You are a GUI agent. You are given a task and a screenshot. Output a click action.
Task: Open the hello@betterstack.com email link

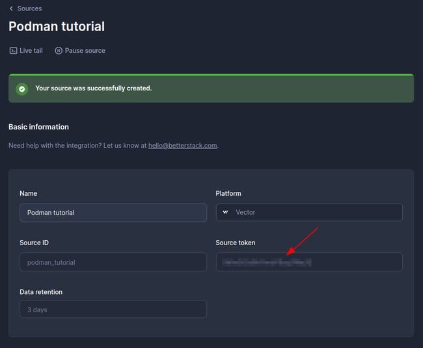pos(182,146)
